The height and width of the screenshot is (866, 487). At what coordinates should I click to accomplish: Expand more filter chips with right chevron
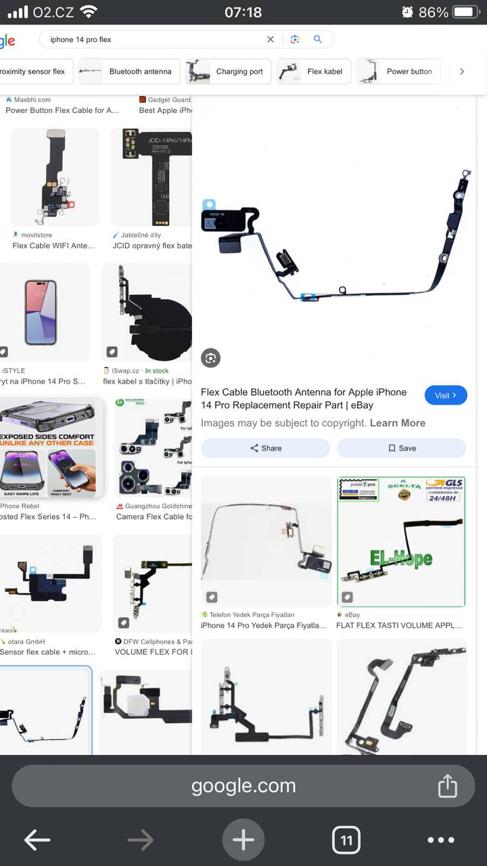pyautogui.click(x=462, y=71)
